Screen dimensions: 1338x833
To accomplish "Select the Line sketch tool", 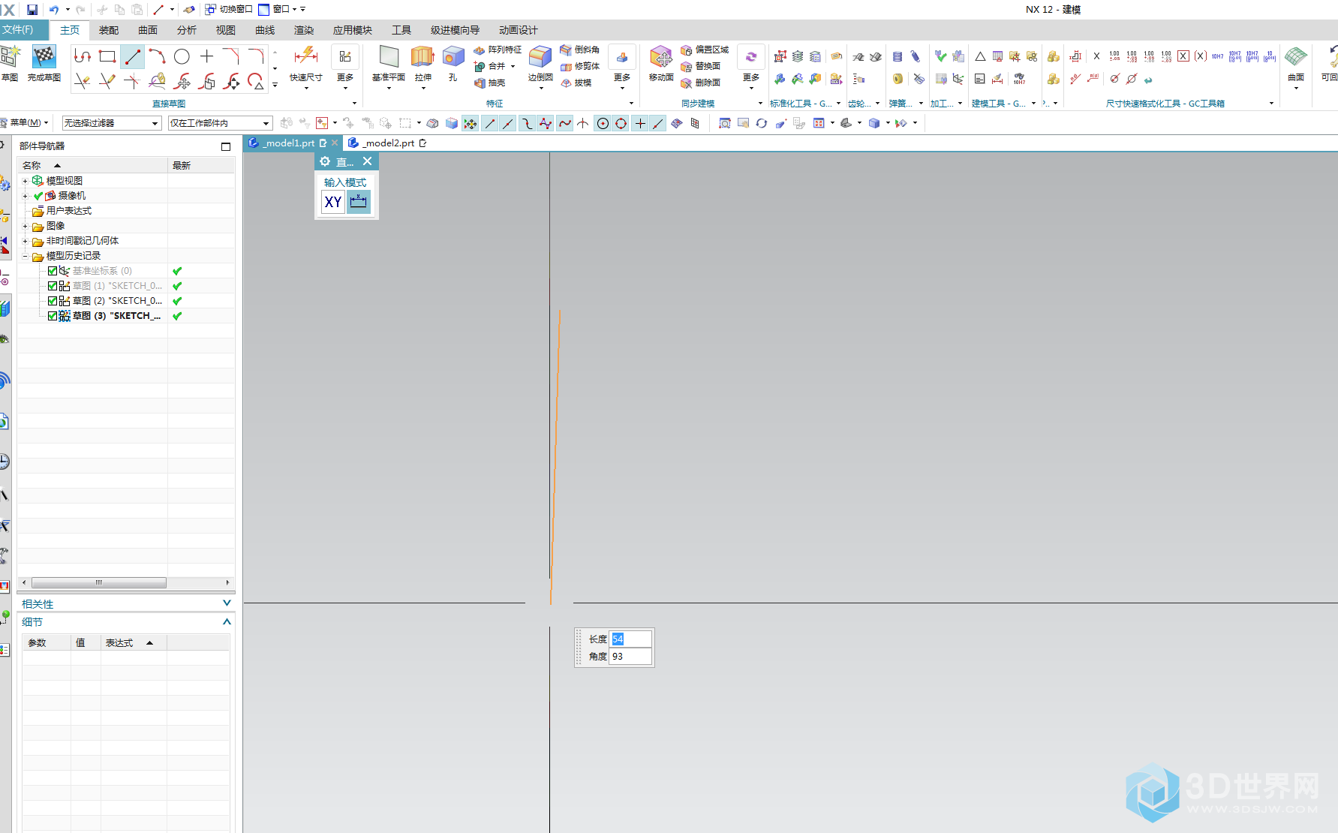I will 133,56.
